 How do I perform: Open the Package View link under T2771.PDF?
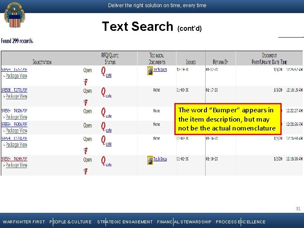pos(16,96)
